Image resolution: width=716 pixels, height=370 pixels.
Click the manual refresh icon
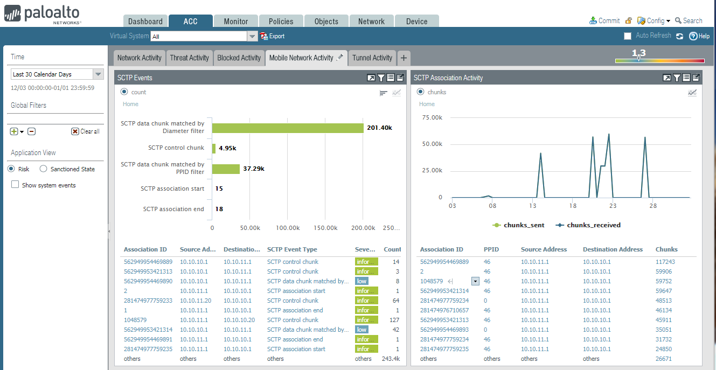pos(680,36)
